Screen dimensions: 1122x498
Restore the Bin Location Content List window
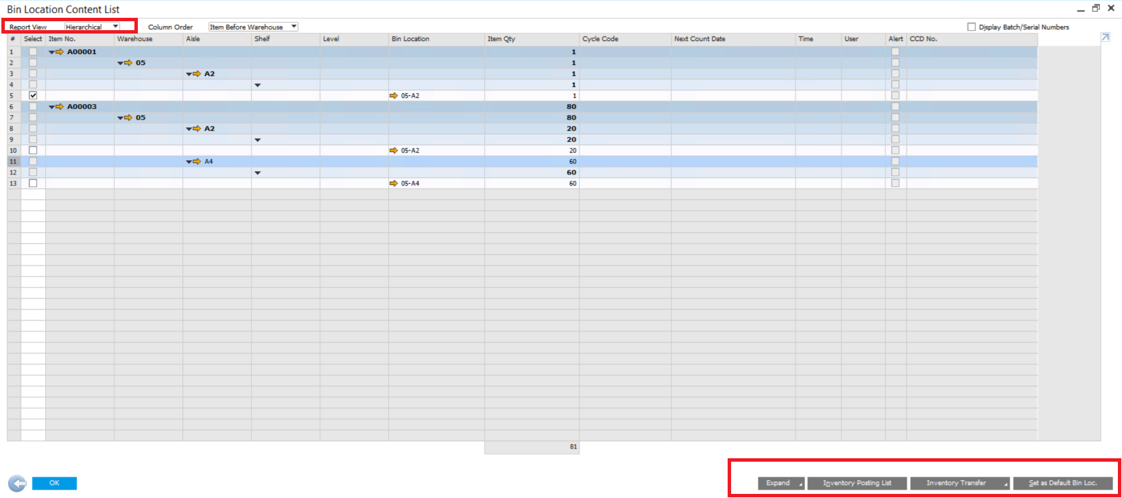[x=1096, y=8]
